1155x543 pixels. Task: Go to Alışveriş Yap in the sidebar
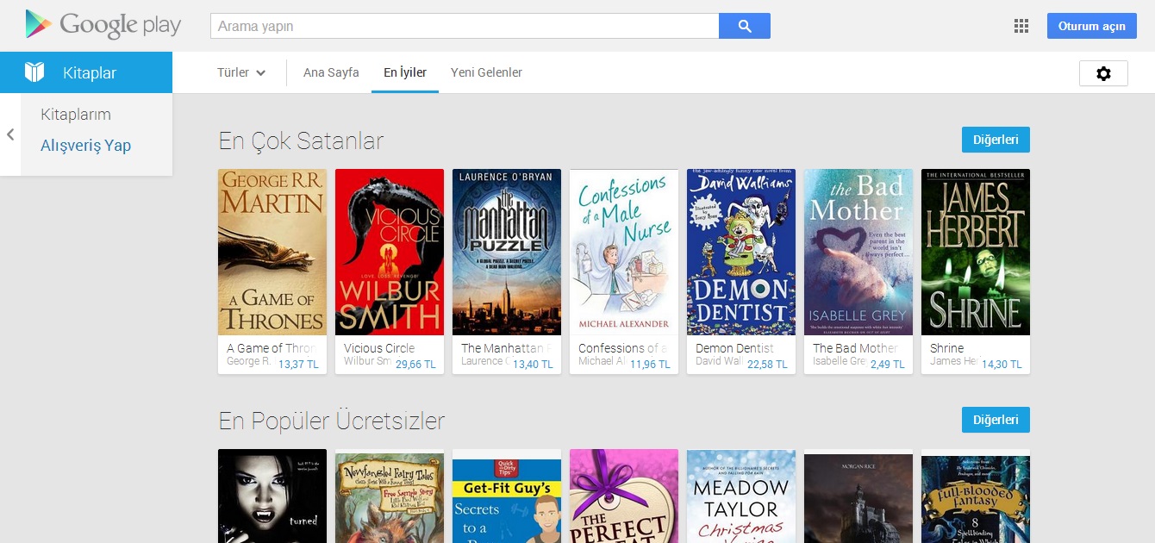point(85,146)
